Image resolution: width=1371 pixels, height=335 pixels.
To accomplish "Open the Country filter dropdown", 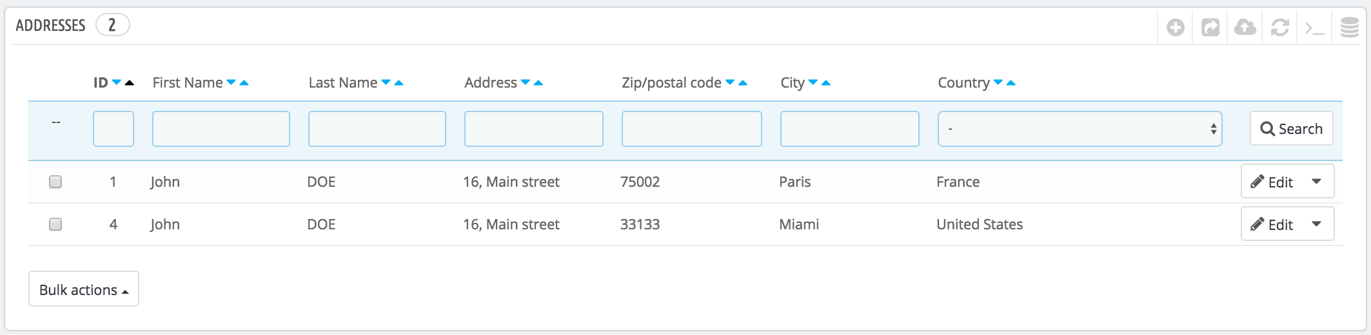I will (1080, 129).
